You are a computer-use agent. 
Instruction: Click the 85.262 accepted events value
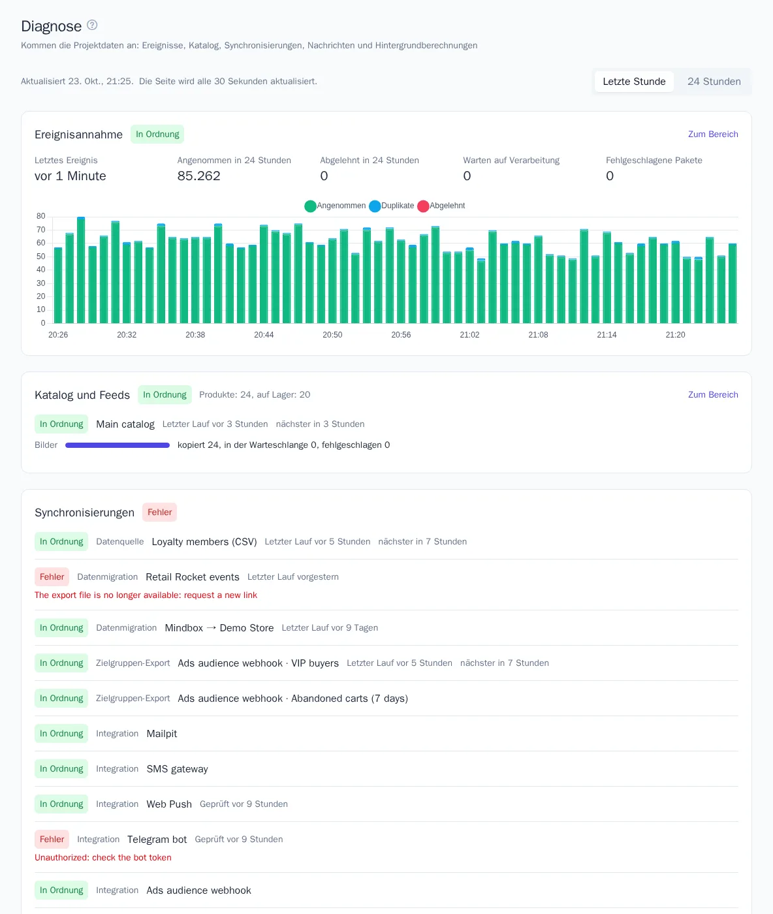coord(199,176)
